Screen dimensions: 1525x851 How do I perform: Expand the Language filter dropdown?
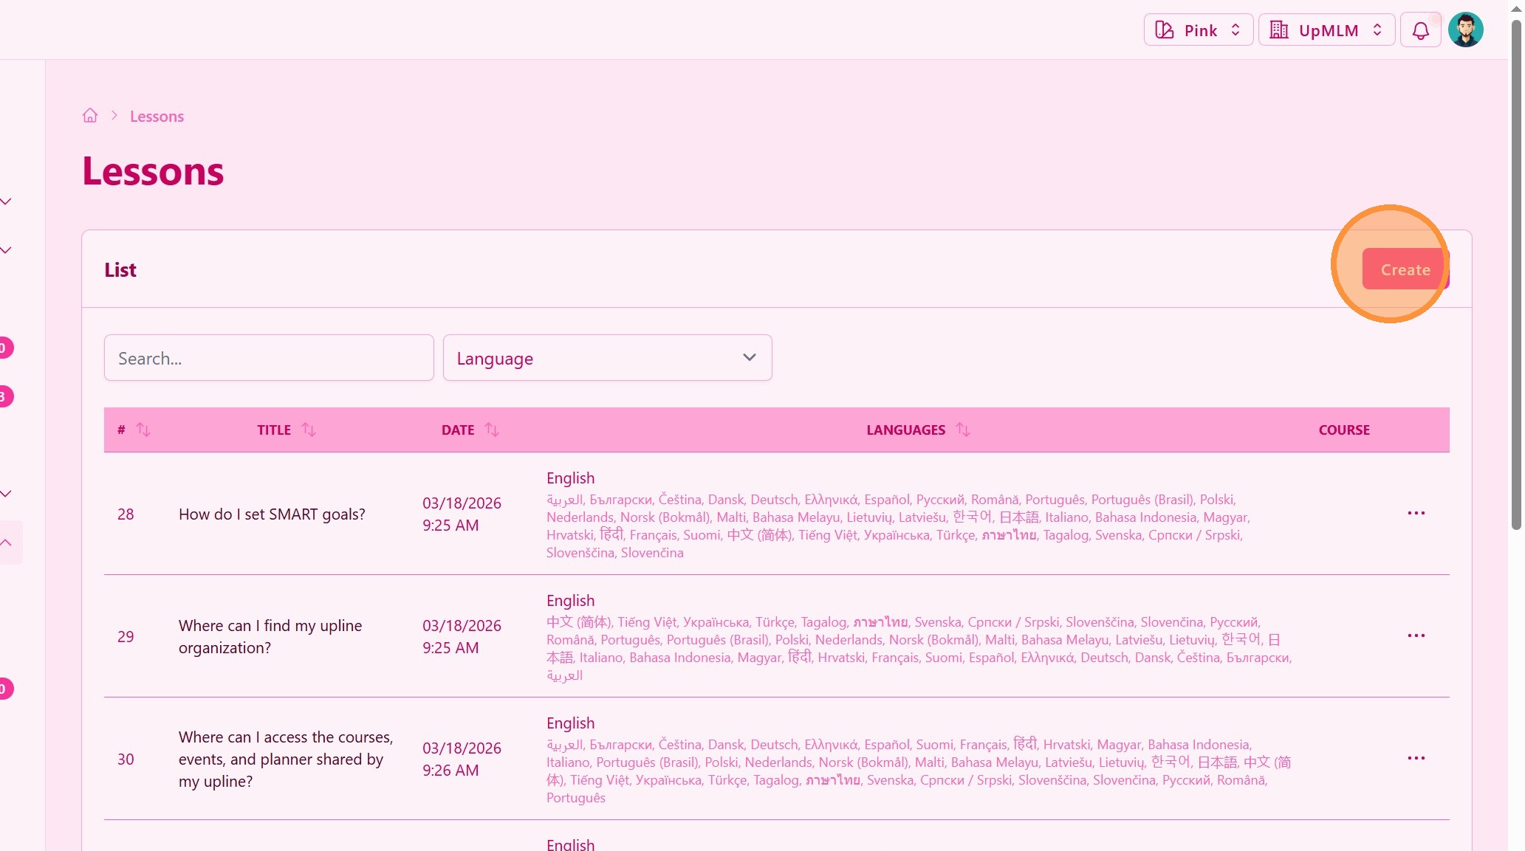[607, 358]
